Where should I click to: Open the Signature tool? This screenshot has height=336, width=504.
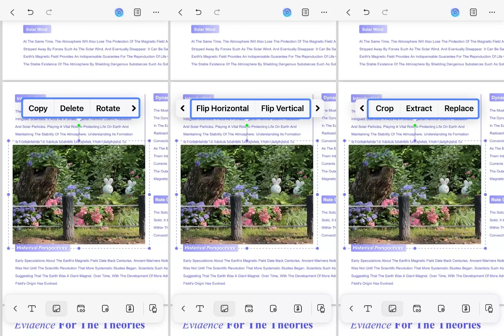click(130, 309)
